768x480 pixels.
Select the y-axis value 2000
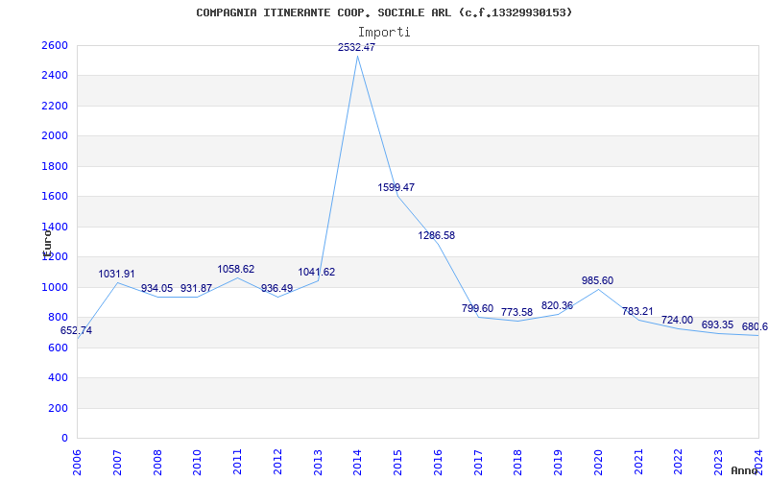[55, 136]
